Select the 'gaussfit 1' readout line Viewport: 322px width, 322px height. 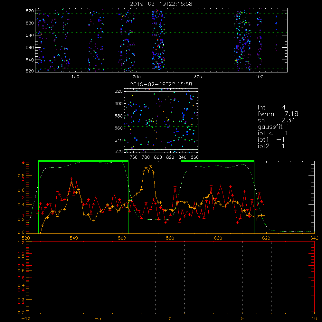coord(273,127)
